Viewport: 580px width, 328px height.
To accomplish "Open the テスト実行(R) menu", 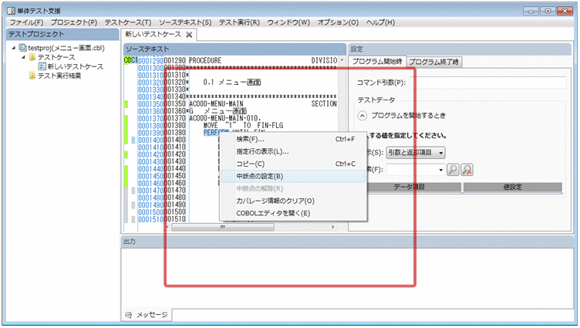I will pyautogui.click(x=239, y=22).
